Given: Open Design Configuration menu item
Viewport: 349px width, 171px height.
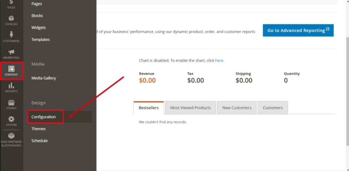Looking at the screenshot, I should tap(44, 117).
